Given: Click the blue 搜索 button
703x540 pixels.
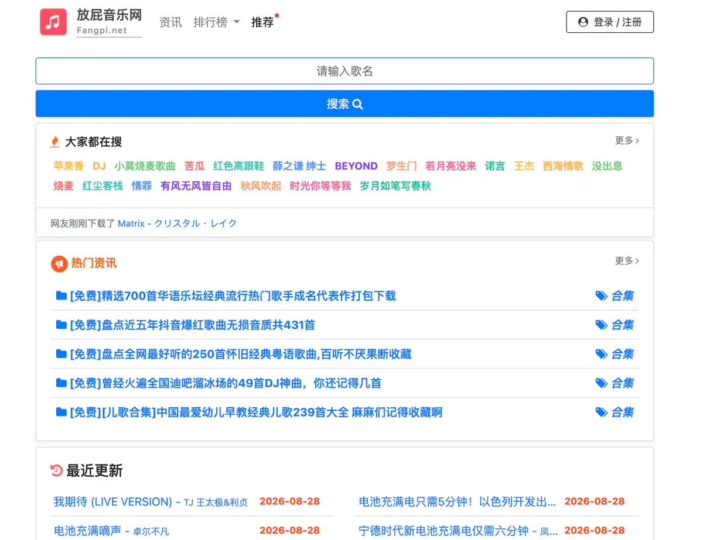Looking at the screenshot, I should 344,104.
